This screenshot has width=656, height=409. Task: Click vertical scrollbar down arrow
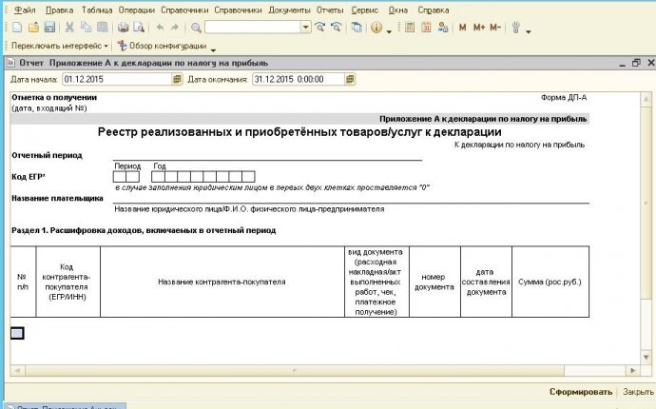coord(646,358)
